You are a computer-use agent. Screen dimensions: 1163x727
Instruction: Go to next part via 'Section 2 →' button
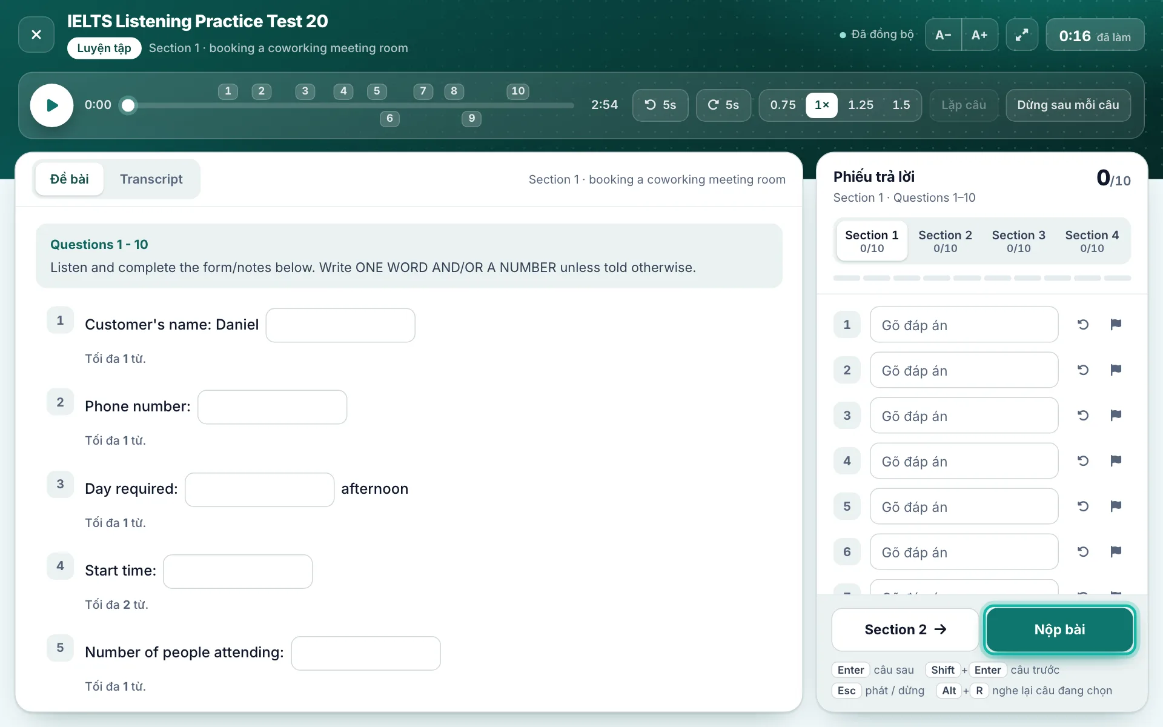[x=905, y=630]
